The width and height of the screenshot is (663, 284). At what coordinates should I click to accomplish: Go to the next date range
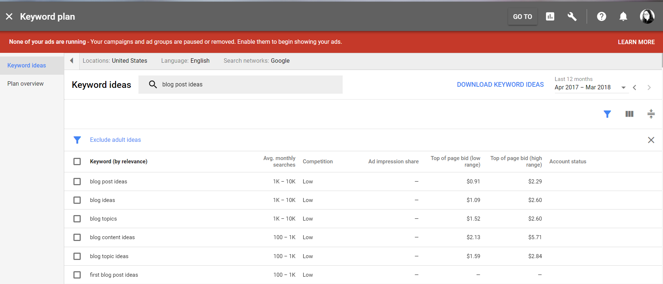[x=649, y=87]
